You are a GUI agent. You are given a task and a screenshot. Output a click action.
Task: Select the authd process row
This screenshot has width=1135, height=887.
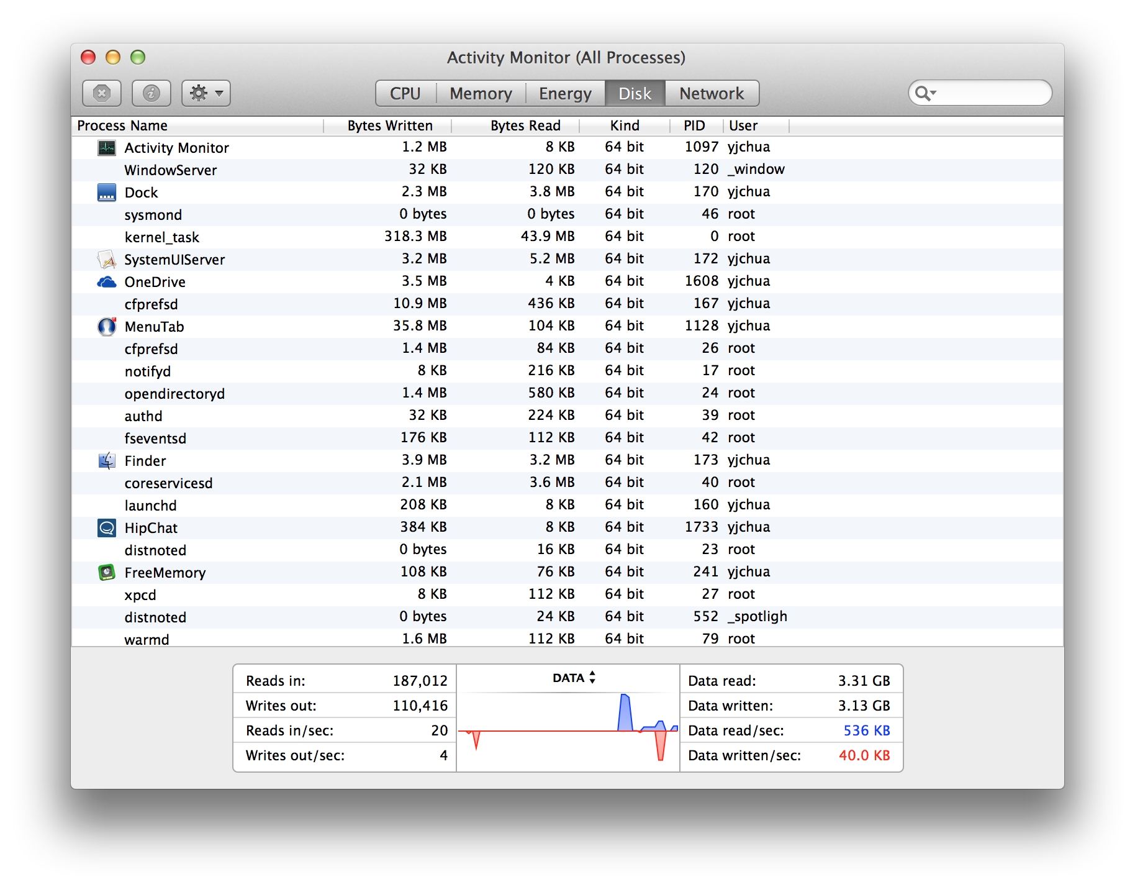567,416
